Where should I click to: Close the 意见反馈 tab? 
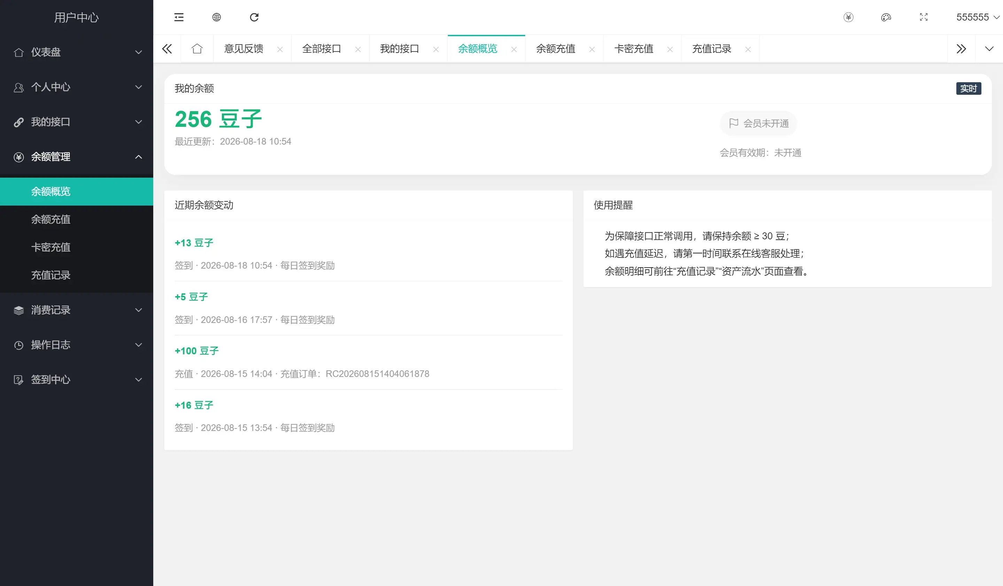pos(280,49)
